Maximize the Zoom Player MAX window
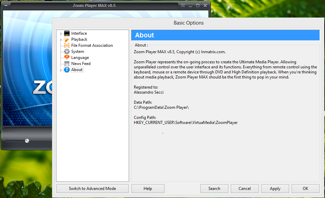Image resolution: width=325 pixels, height=198 pixels. (x=198, y=6)
